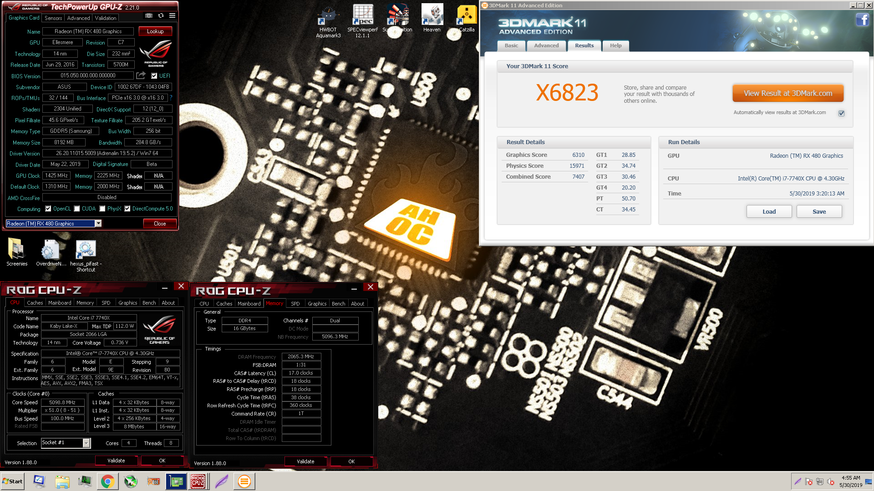Open Mainboard tab in left CPU-Z window

click(x=60, y=303)
